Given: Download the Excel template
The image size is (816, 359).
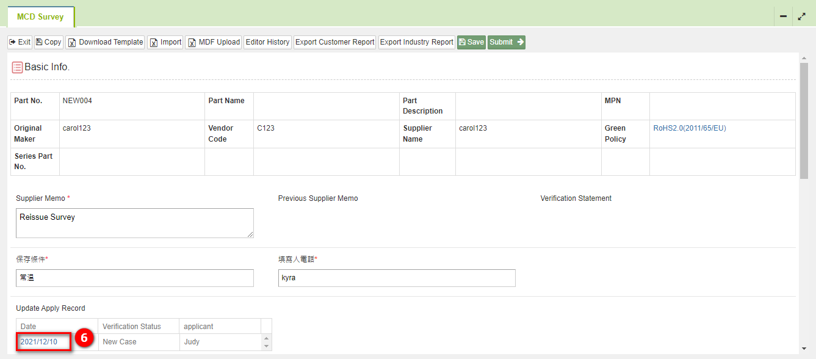Looking at the screenshot, I should [x=105, y=42].
